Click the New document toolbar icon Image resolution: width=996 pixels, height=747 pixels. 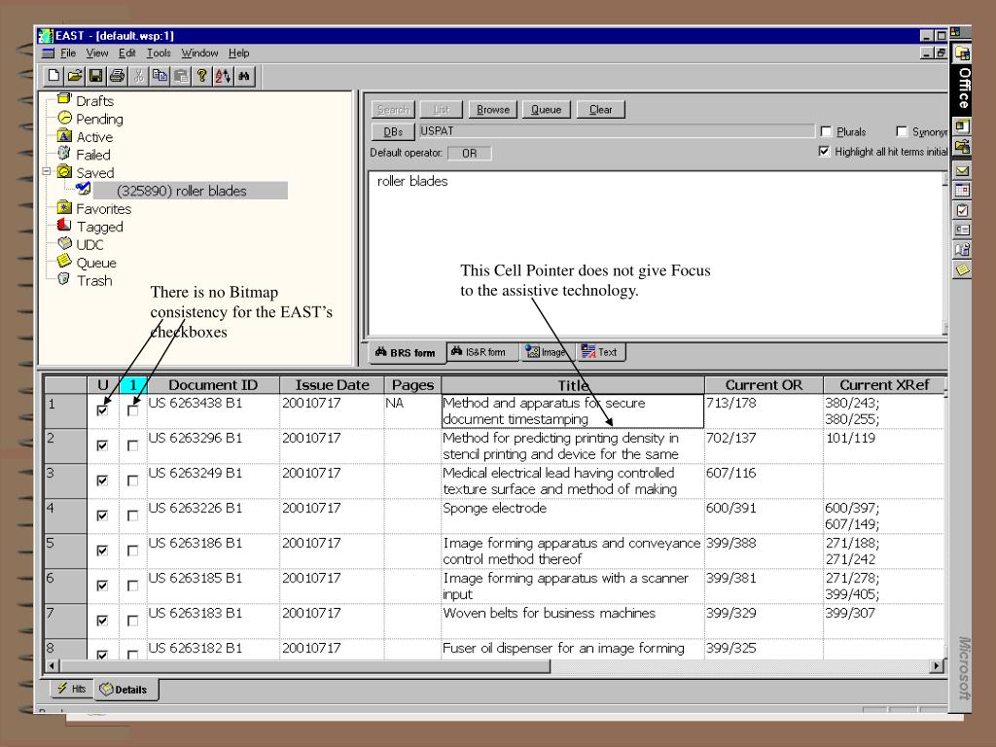[54, 76]
